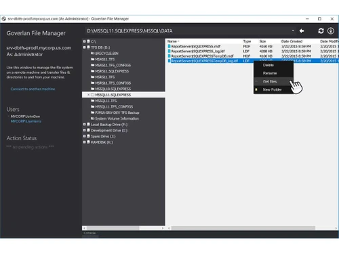The width and height of the screenshot is (339, 254).
Task: Click the MSRS11.TFS_CONFIGS folder icon
Action: (x=93, y=83)
